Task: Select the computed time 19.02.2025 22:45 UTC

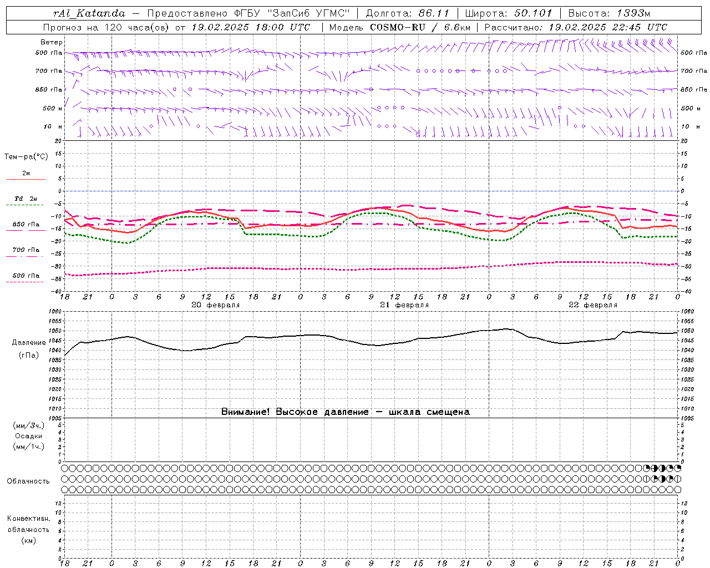Action: coord(608,27)
